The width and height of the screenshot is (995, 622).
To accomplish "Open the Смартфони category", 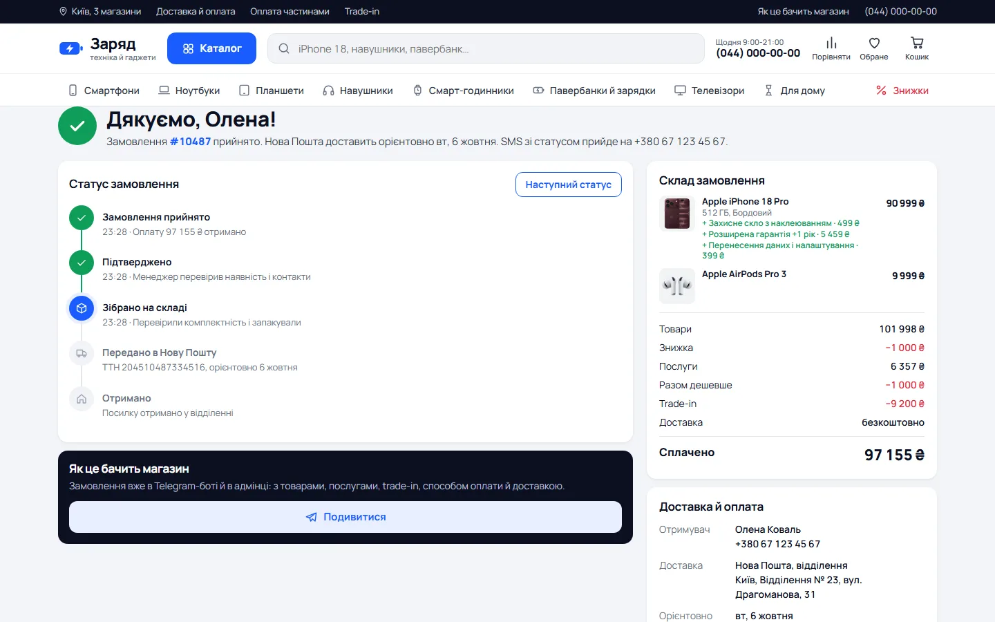I will pyautogui.click(x=104, y=91).
